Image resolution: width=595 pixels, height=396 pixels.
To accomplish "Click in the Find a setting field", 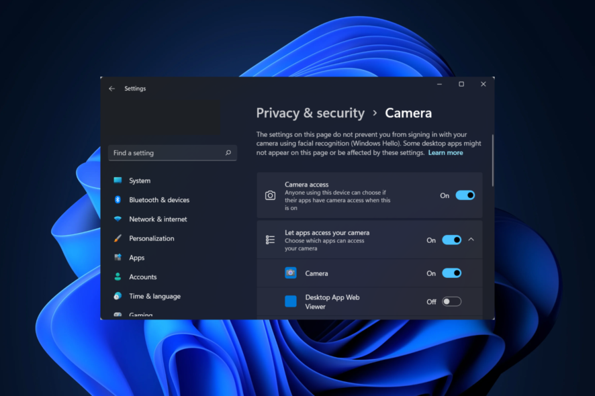I will pyautogui.click(x=173, y=153).
